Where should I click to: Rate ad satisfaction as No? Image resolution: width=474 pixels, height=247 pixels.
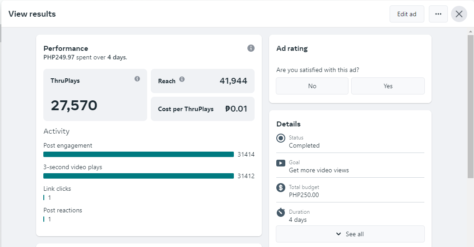pyautogui.click(x=312, y=86)
